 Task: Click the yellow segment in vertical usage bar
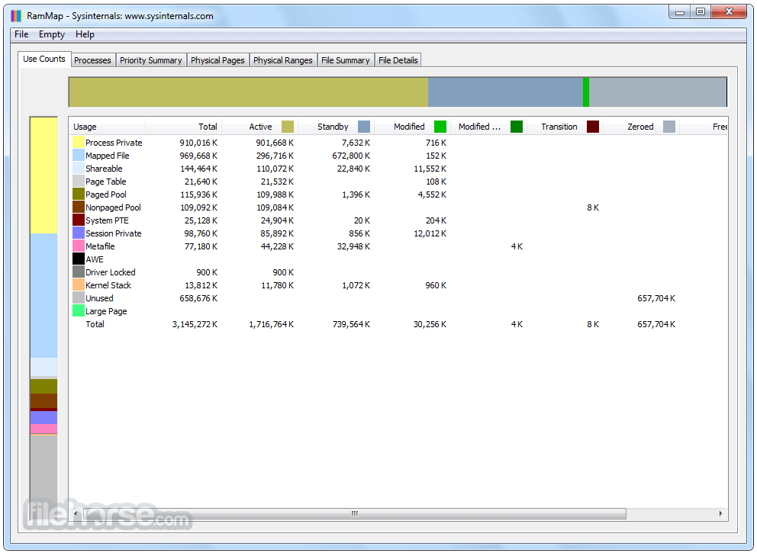(x=44, y=175)
